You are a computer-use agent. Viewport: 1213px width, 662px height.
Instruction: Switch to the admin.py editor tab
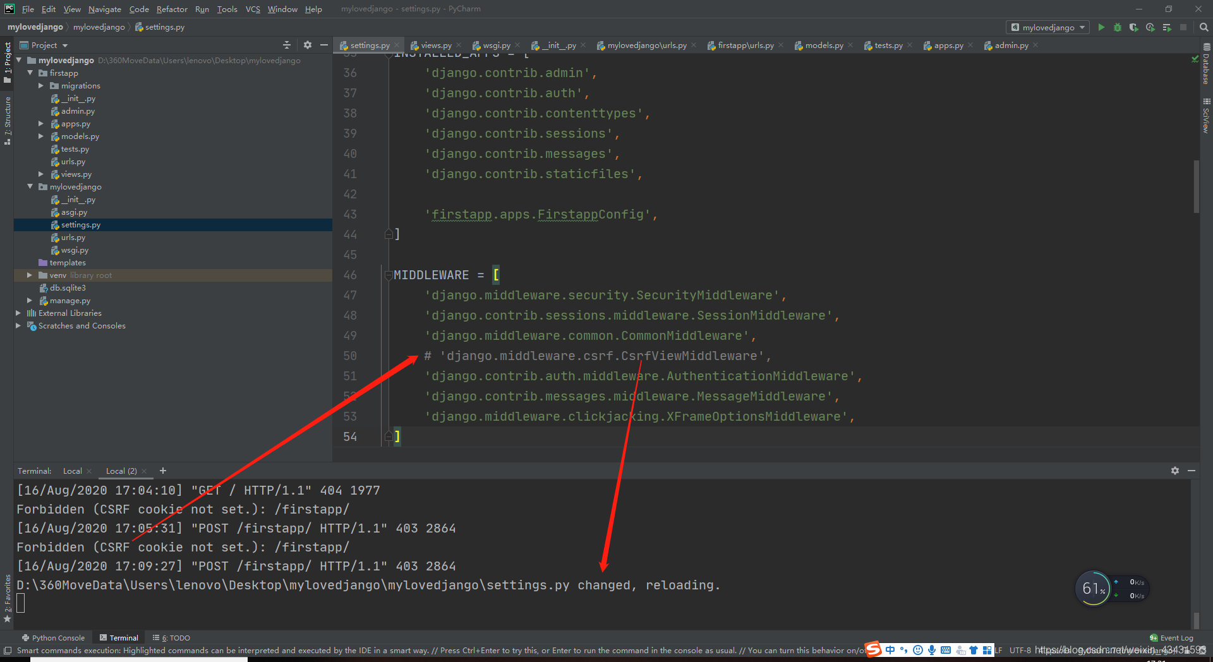coord(1011,45)
